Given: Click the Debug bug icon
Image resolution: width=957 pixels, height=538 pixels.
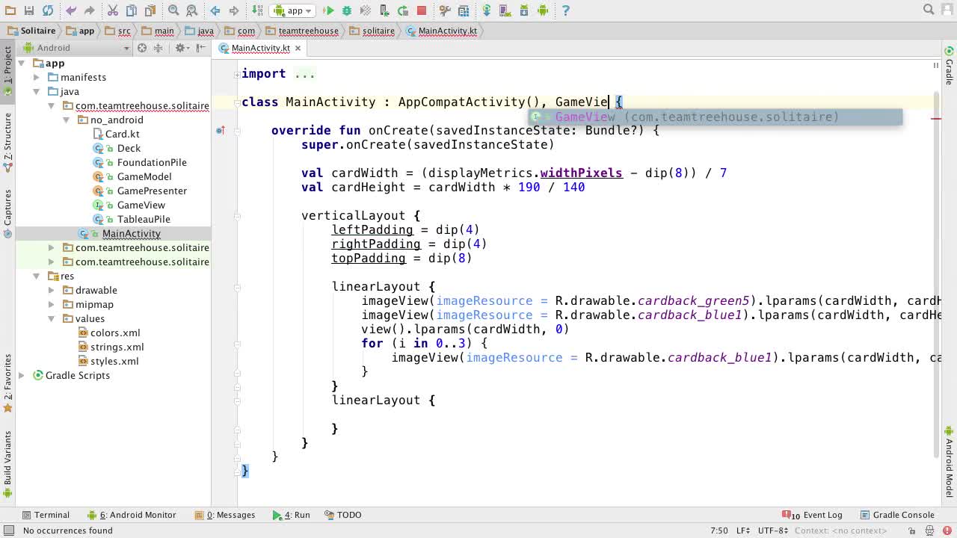Looking at the screenshot, I should pyautogui.click(x=347, y=10).
